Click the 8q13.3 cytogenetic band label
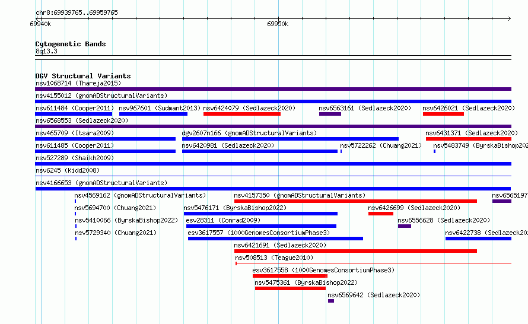 46,51
